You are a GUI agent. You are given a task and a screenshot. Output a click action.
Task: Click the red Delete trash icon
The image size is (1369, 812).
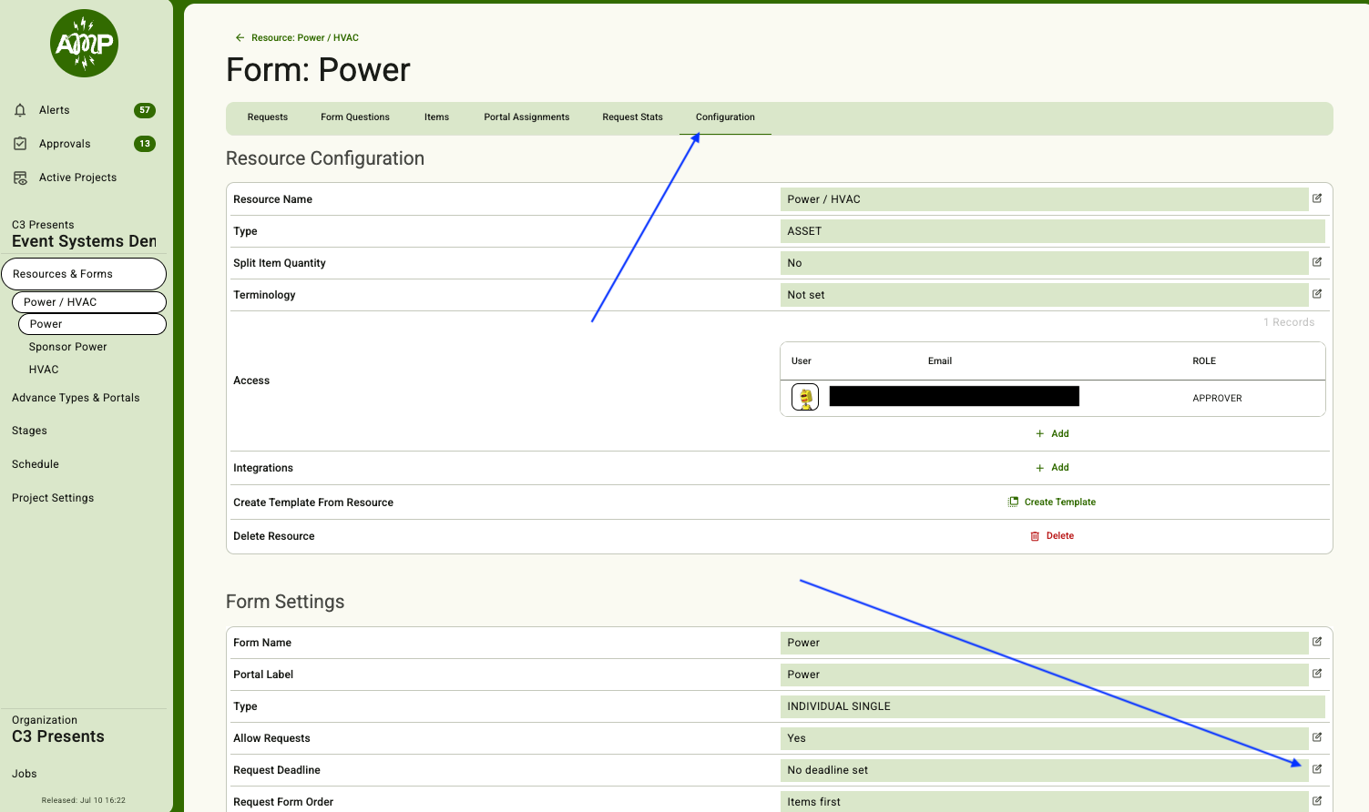1035,536
